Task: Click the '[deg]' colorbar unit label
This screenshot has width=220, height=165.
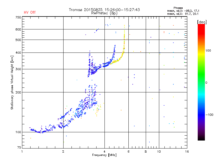Action: coord(202,22)
